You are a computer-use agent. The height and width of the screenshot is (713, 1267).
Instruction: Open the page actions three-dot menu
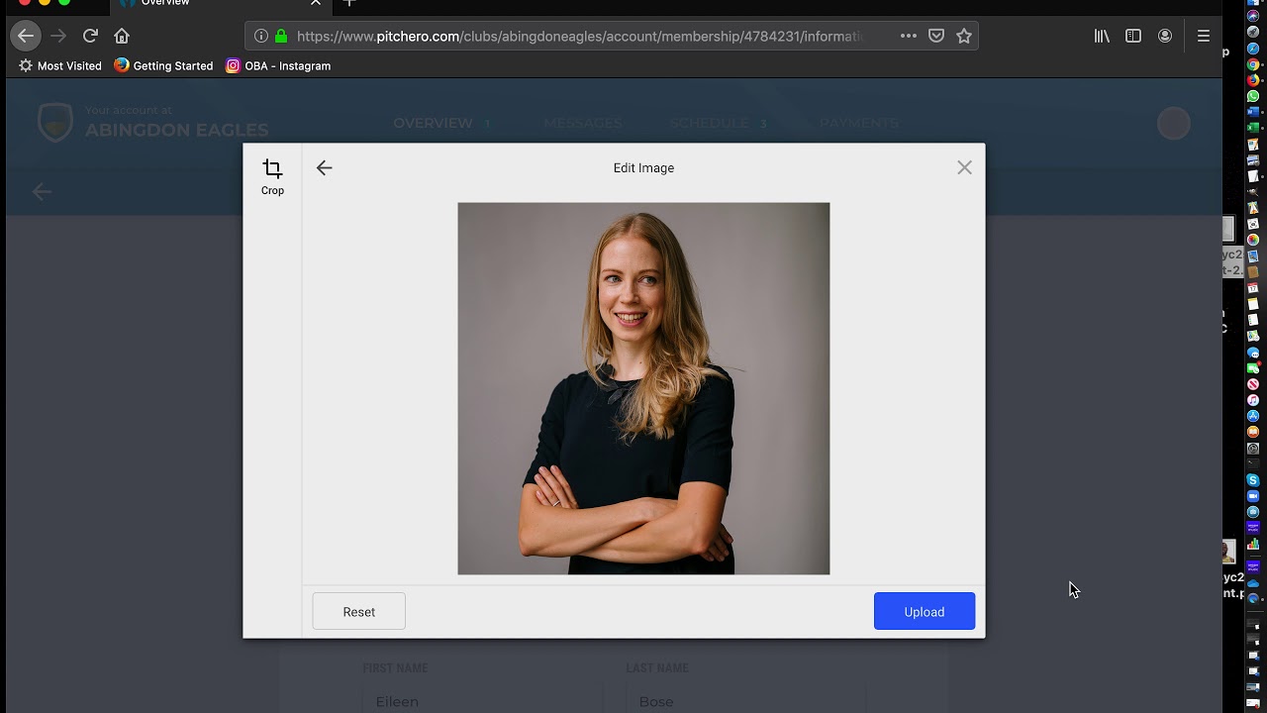tap(909, 36)
